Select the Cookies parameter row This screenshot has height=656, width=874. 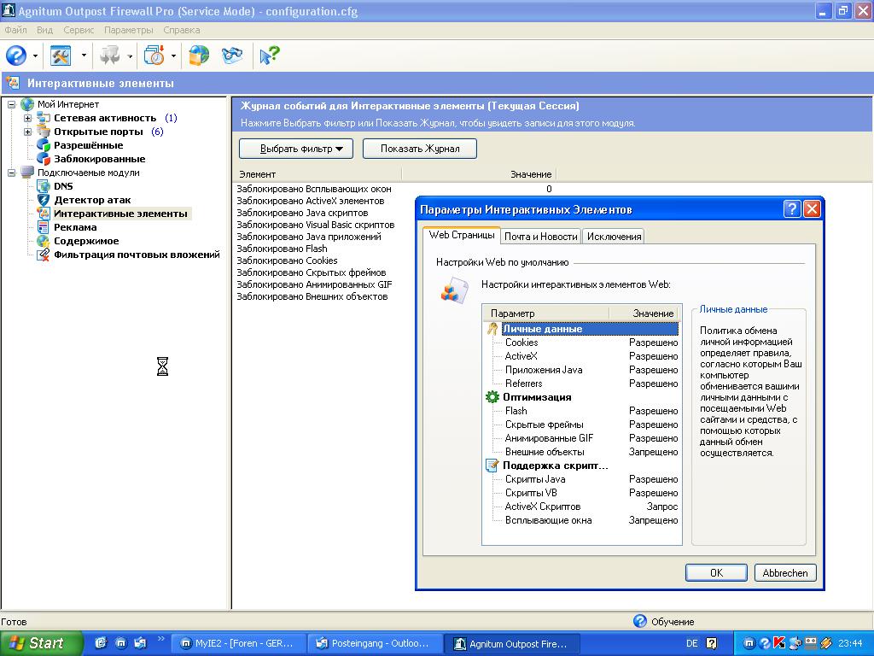582,342
